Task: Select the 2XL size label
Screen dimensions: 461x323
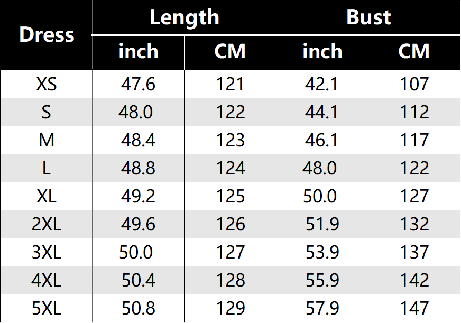Action: pyautogui.click(x=47, y=224)
